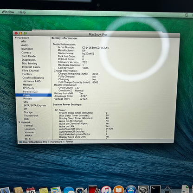The image size is (193, 193).
Task: Launch iTunes from the dock
Action: (x=106, y=190)
